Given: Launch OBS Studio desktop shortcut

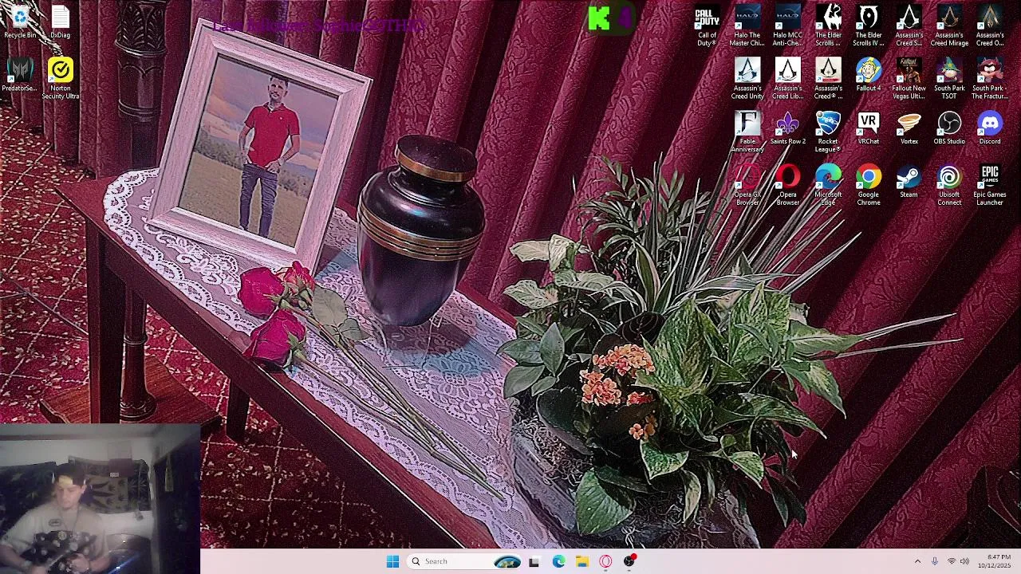Looking at the screenshot, I should coord(949,128).
